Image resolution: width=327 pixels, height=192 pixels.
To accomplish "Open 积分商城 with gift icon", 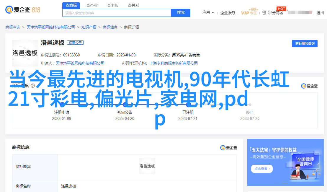I will (x=273, y=13).
